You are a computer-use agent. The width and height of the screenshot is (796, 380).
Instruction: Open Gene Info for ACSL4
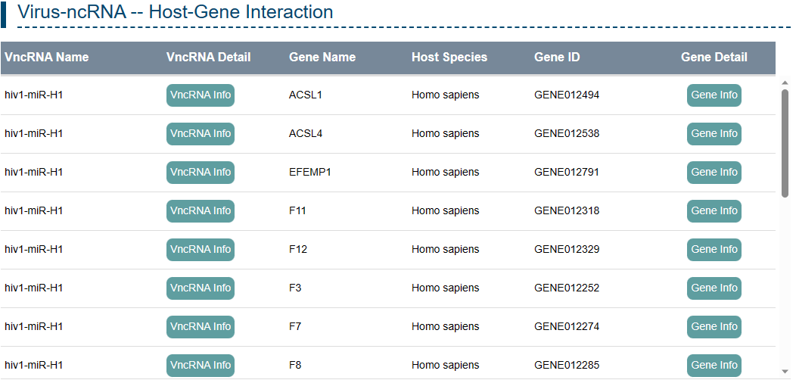pyautogui.click(x=714, y=134)
